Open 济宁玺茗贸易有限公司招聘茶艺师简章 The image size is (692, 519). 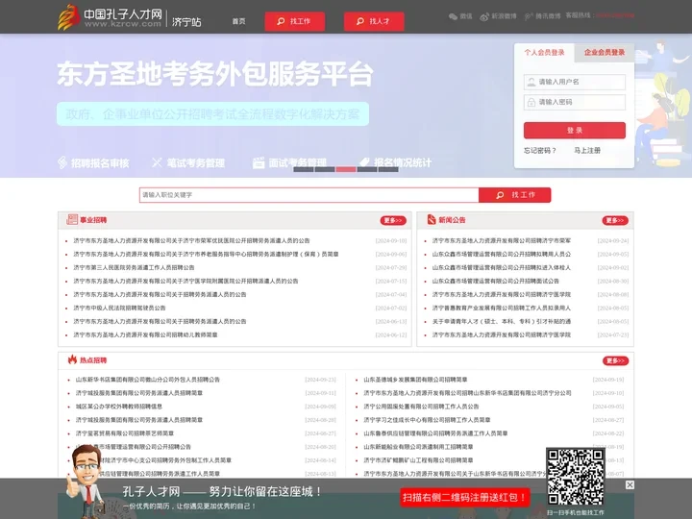124,432
